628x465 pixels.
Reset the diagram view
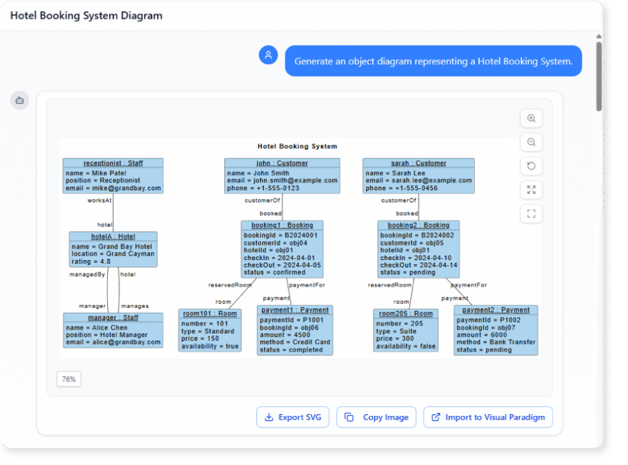pos(531,166)
